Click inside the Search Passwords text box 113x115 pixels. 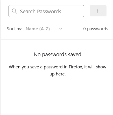pyautogui.click(x=46, y=11)
